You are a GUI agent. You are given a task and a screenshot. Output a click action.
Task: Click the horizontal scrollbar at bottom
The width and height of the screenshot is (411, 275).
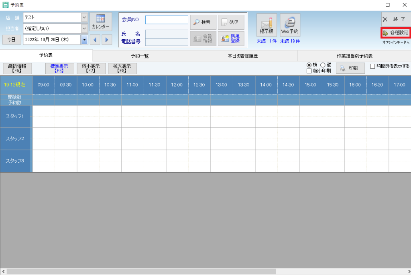pyautogui.click(x=140, y=271)
